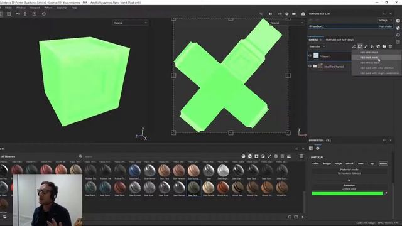Choose Add mask with height combination
Image resolution: width=402 pixels, height=226 pixels.
(379, 73)
